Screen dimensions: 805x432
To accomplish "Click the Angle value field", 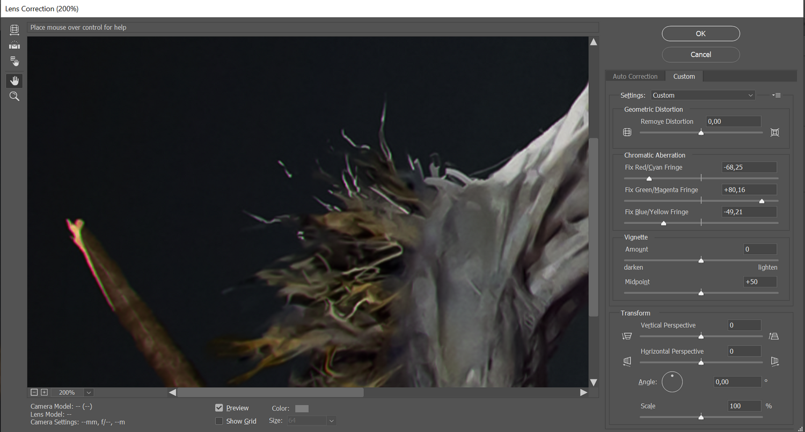I will pos(737,382).
